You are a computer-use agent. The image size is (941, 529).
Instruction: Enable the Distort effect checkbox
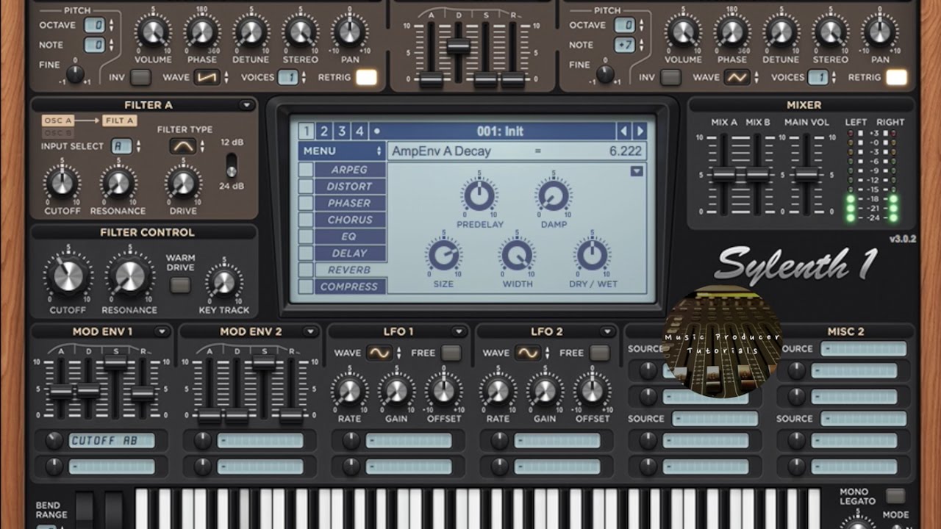pos(305,187)
